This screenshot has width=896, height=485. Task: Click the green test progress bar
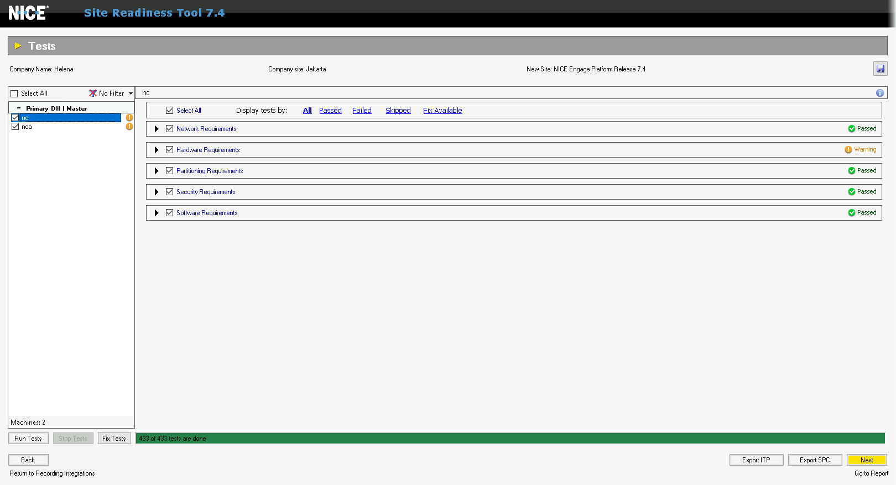510,439
